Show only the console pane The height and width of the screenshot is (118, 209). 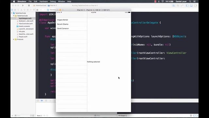[x=197, y=116]
